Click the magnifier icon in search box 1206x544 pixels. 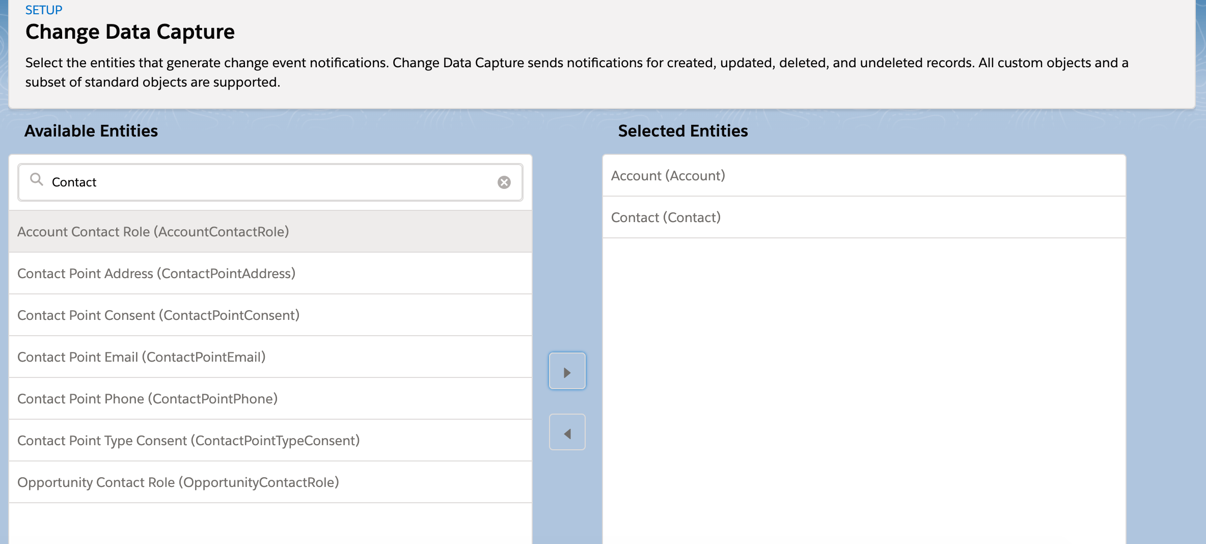point(36,179)
